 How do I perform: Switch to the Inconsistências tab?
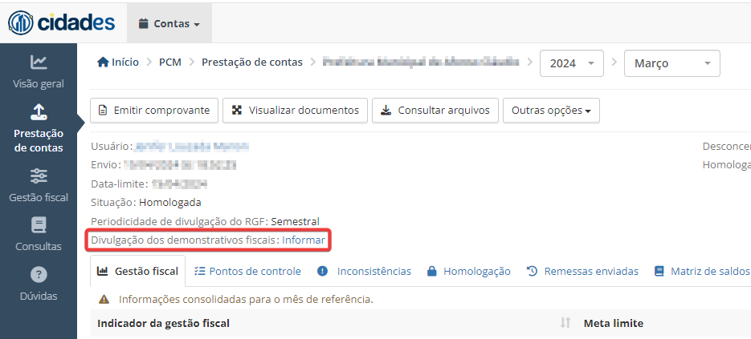click(364, 271)
